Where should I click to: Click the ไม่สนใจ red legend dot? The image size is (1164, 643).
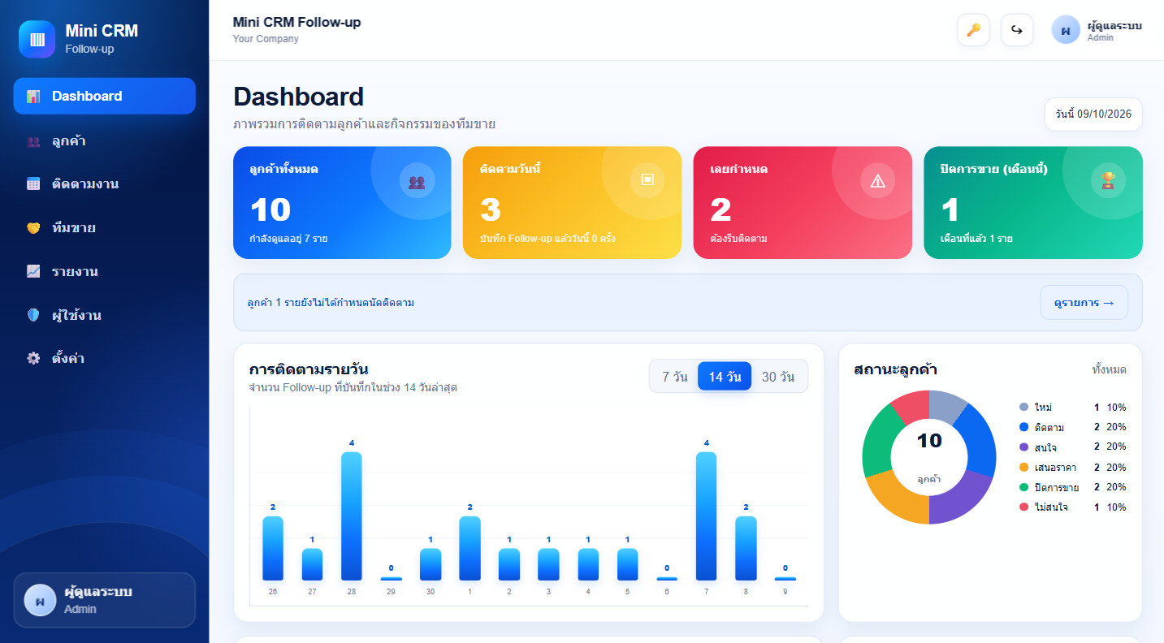click(x=1023, y=507)
